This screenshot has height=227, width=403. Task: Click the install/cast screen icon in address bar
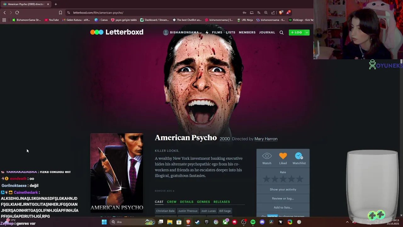[x=252, y=13]
